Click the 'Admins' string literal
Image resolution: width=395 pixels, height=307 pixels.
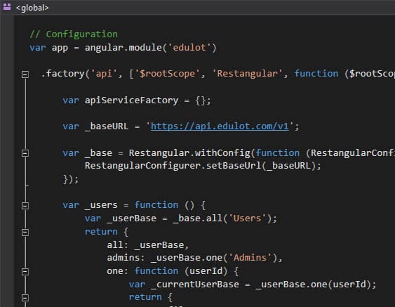pyautogui.click(x=250, y=258)
